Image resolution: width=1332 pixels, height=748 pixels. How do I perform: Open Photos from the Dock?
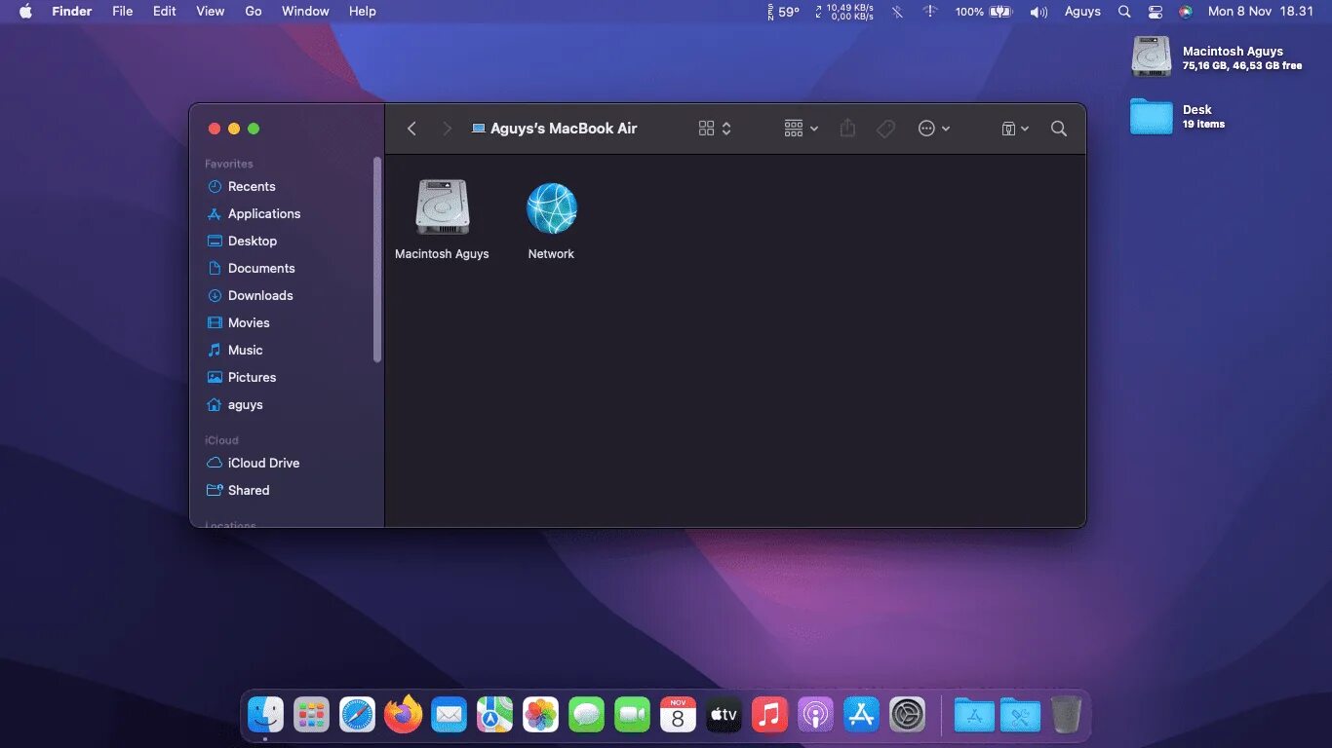pyautogui.click(x=540, y=716)
